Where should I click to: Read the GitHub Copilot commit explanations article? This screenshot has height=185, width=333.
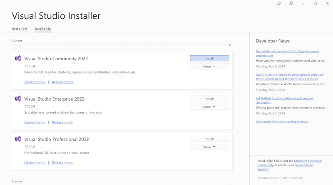[x=288, y=53]
